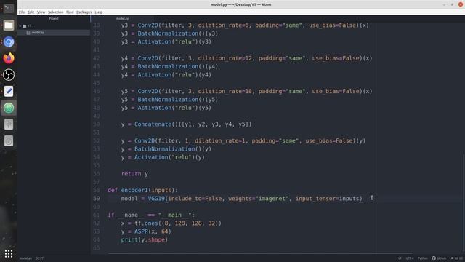Click the cursor position 59:77 indicator
This screenshot has height=262, width=465.
[x=40, y=258]
